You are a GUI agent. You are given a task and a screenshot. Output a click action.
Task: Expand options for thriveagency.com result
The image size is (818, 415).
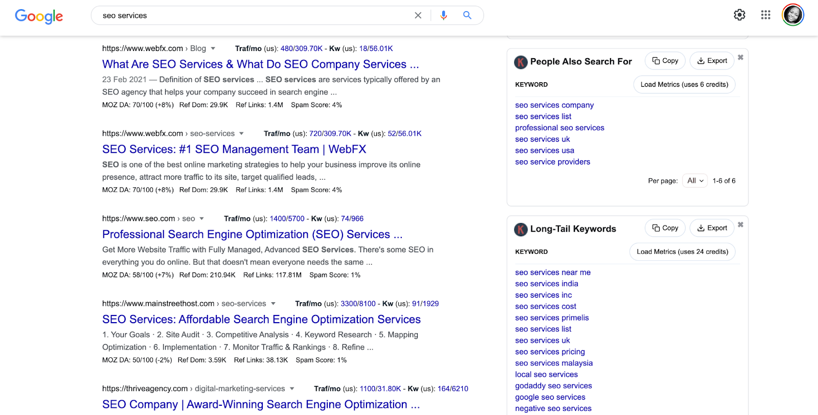[x=292, y=388]
